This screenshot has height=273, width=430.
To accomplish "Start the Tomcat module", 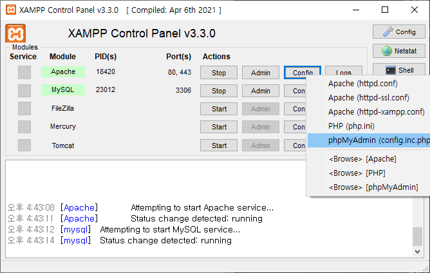I will (219, 145).
